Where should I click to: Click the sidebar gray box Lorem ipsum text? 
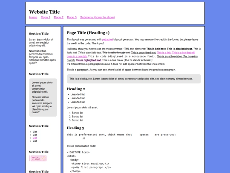42,87
